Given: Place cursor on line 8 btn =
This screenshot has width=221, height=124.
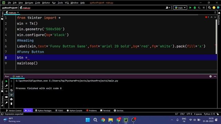Looking at the screenshot, I should click(x=22, y=58).
